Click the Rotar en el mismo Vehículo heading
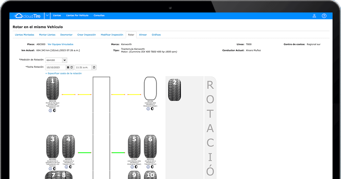 click(38, 27)
